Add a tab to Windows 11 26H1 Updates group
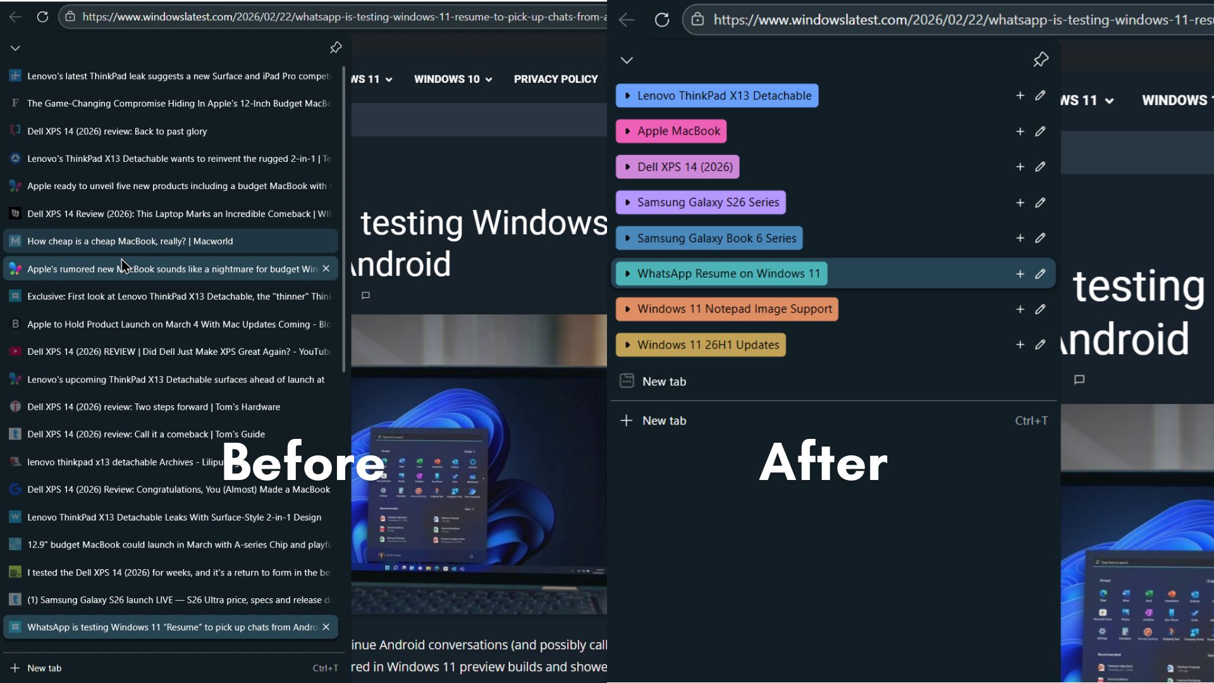 [1020, 345]
